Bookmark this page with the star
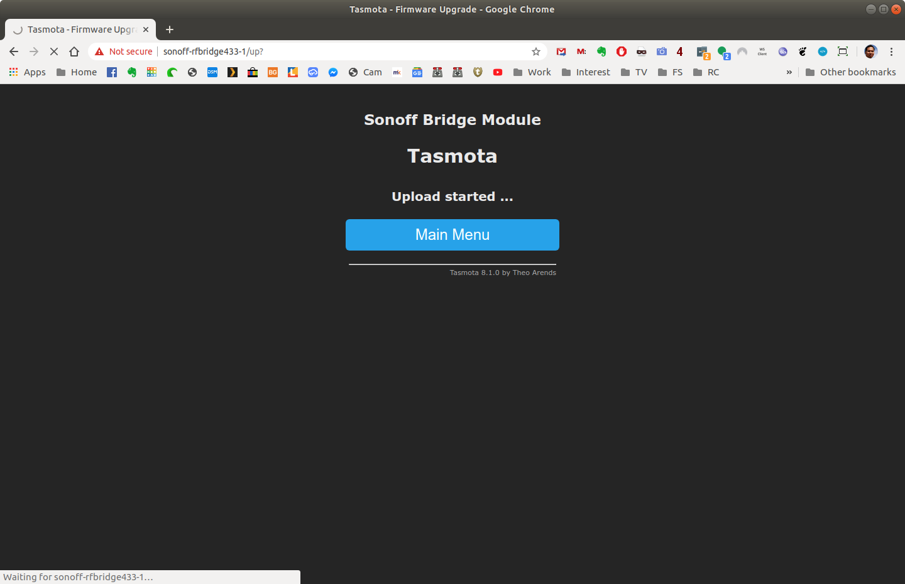 tap(536, 51)
